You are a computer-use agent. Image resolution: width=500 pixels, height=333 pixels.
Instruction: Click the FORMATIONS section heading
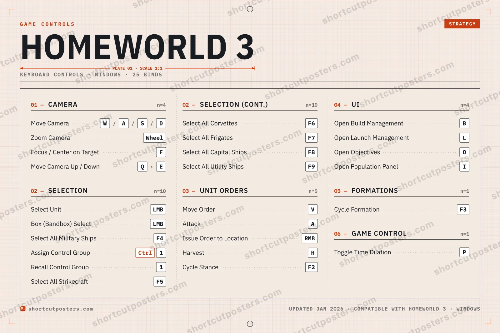pos(375,191)
